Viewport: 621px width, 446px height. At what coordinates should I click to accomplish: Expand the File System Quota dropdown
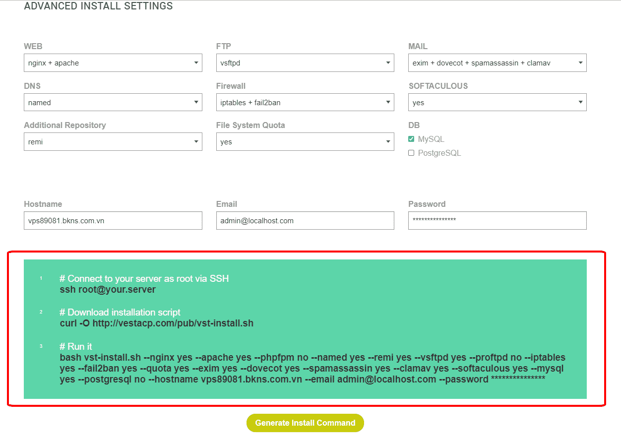click(305, 142)
